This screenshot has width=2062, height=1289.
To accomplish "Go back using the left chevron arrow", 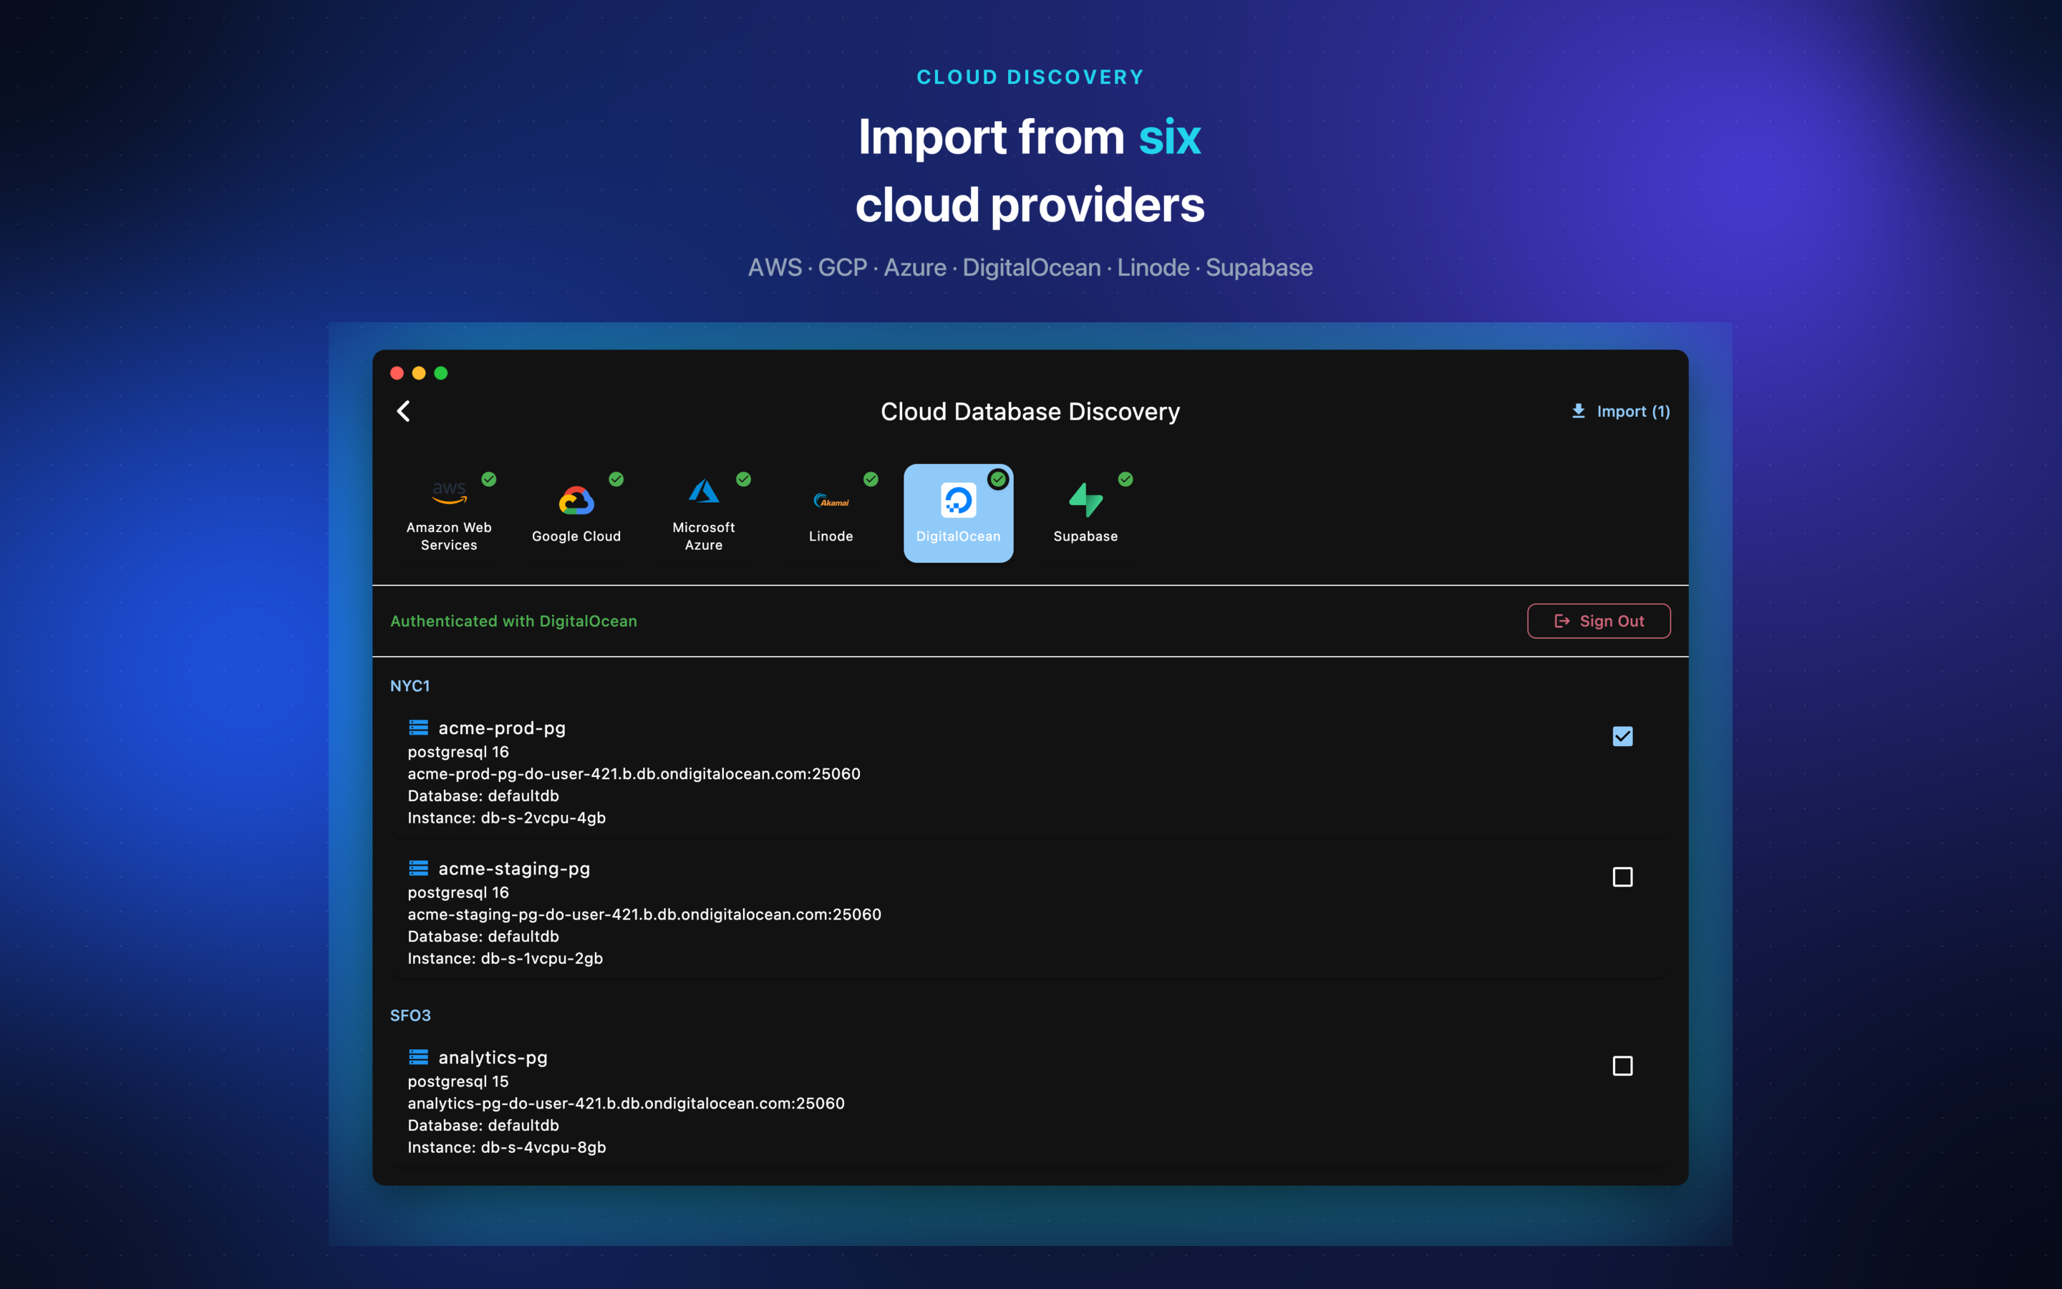I will (x=404, y=411).
